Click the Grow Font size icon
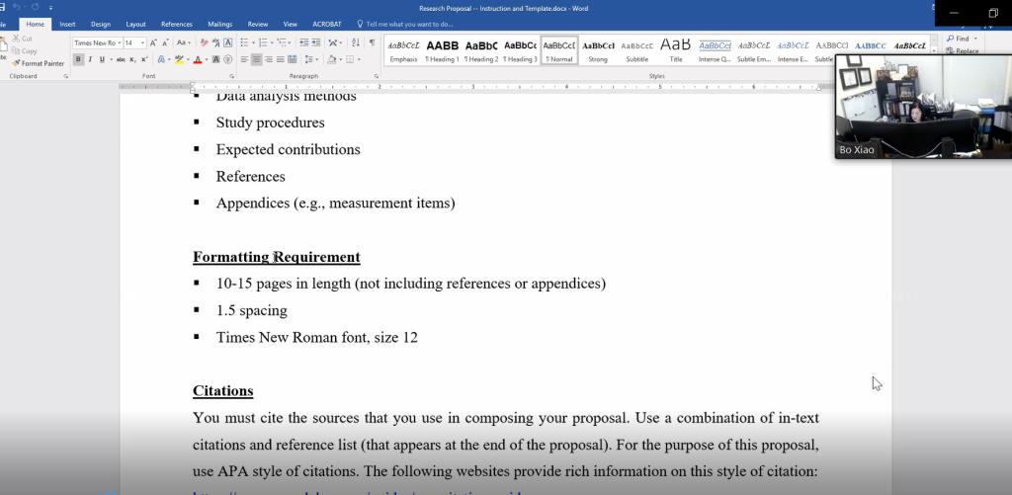 154,43
